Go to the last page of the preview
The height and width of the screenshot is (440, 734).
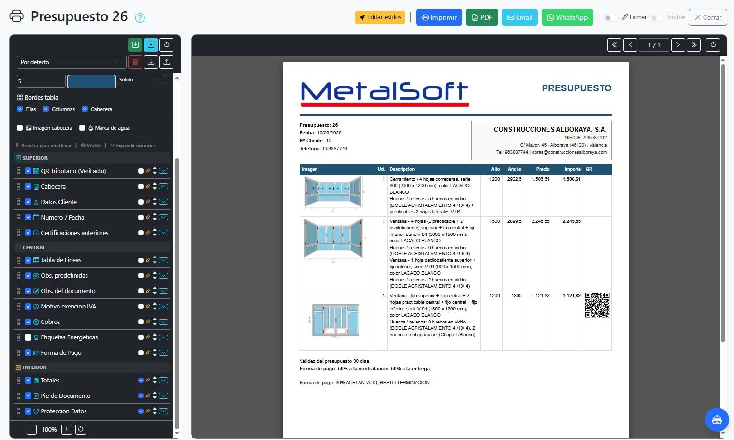tap(694, 45)
